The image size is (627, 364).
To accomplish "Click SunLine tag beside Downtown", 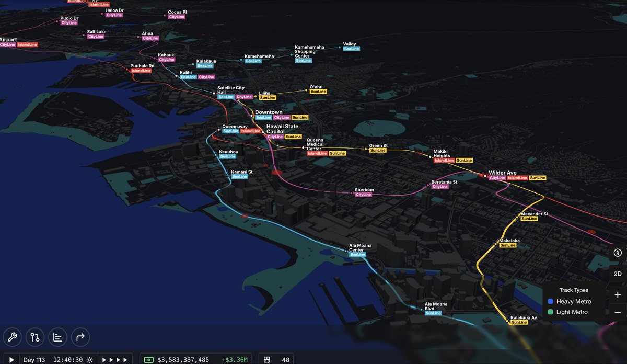I will pyautogui.click(x=300, y=118).
